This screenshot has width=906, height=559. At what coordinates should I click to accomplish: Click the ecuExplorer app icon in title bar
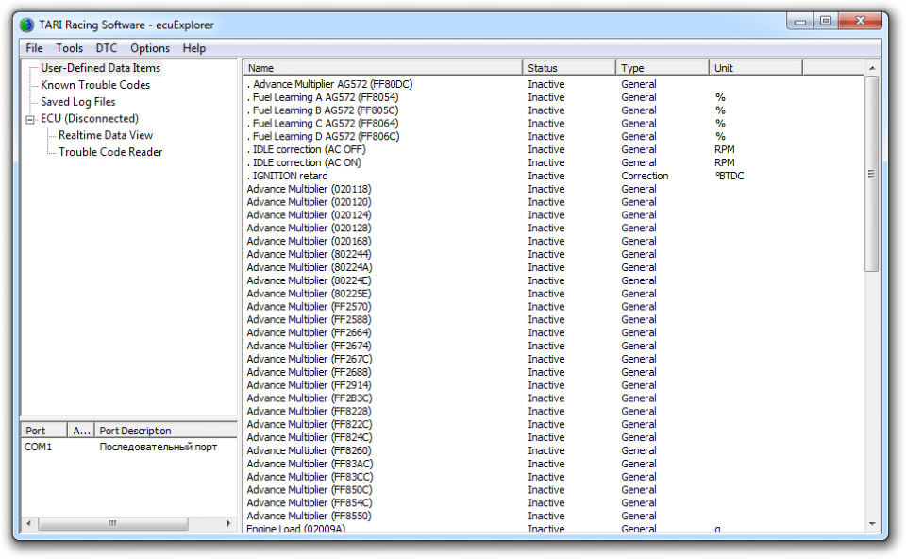(26, 25)
